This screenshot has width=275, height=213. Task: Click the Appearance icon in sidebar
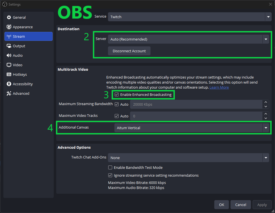pyautogui.click(x=9, y=27)
